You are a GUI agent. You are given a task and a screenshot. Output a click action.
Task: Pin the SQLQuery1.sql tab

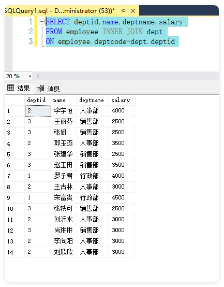pos(123,11)
